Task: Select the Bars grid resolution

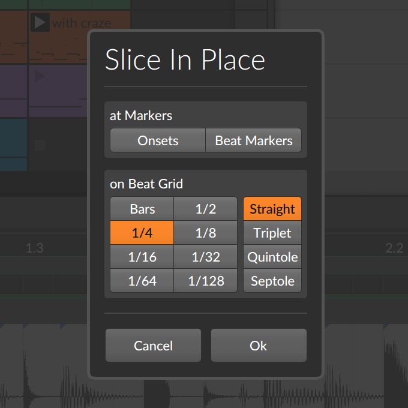Action: click(x=142, y=209)
